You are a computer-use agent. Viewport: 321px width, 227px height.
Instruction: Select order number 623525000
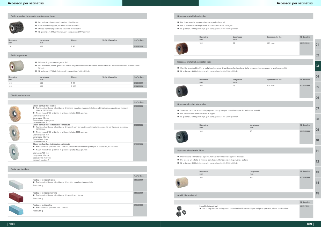pyautogui.click(x=138, y=46)
